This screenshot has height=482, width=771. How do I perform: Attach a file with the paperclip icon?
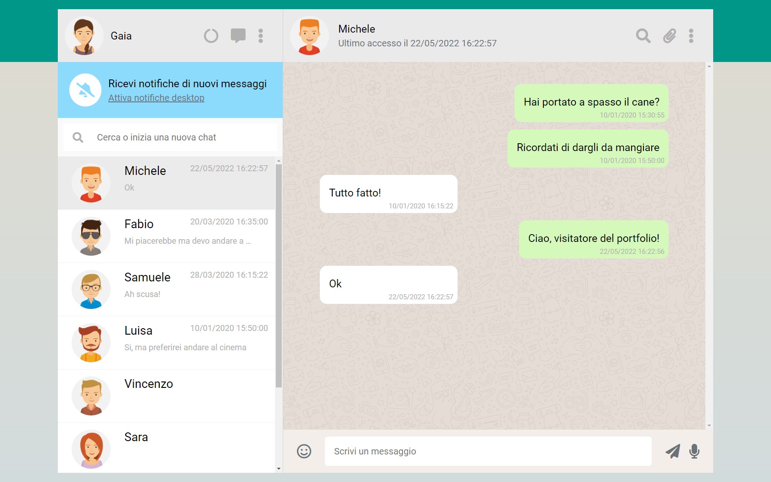click(x=669, y=36)
